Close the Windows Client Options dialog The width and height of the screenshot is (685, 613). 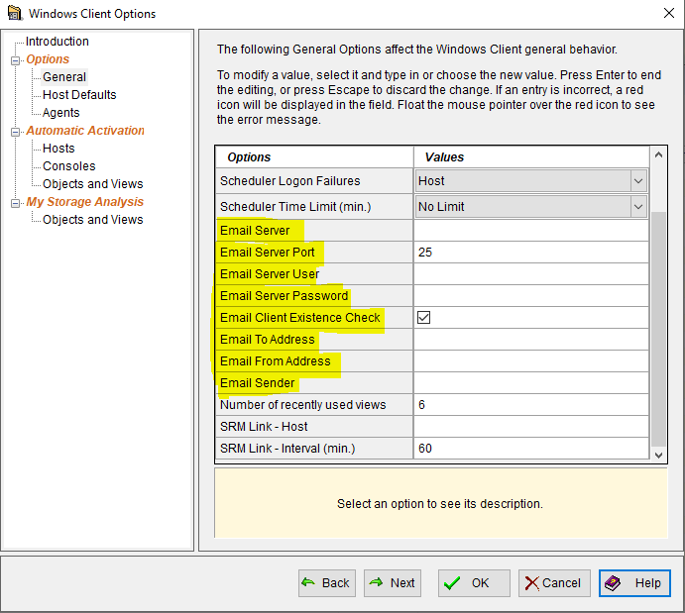pyautogui.click(x=669, y=13)
